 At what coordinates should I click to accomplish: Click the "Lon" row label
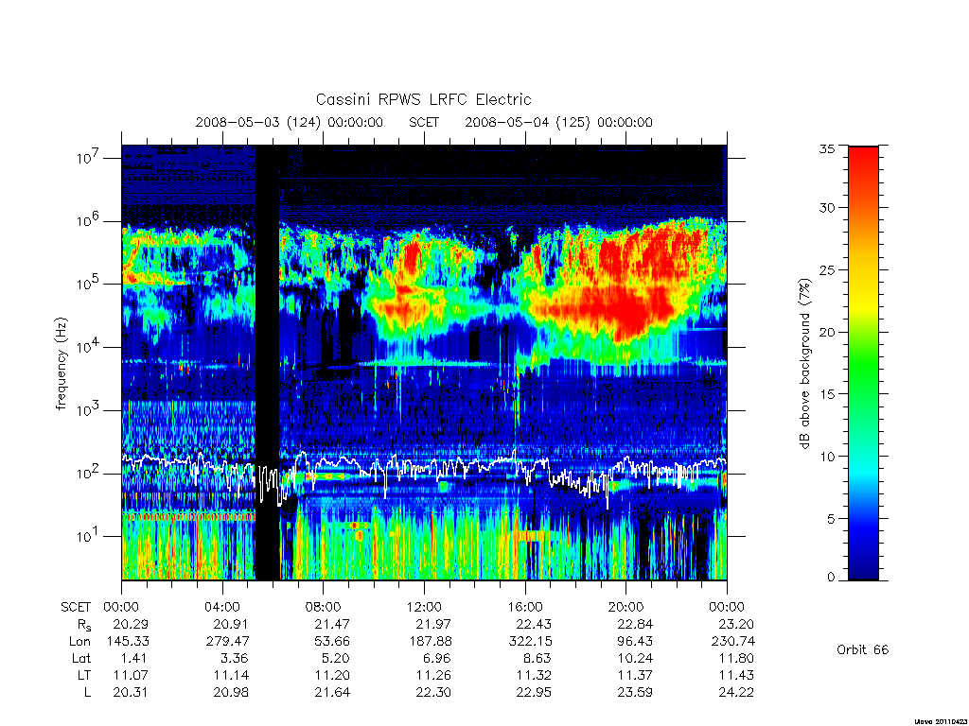(80, 642)
